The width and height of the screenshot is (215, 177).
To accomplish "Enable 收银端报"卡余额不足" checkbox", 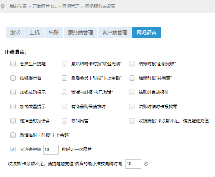I will coord(132,121).
